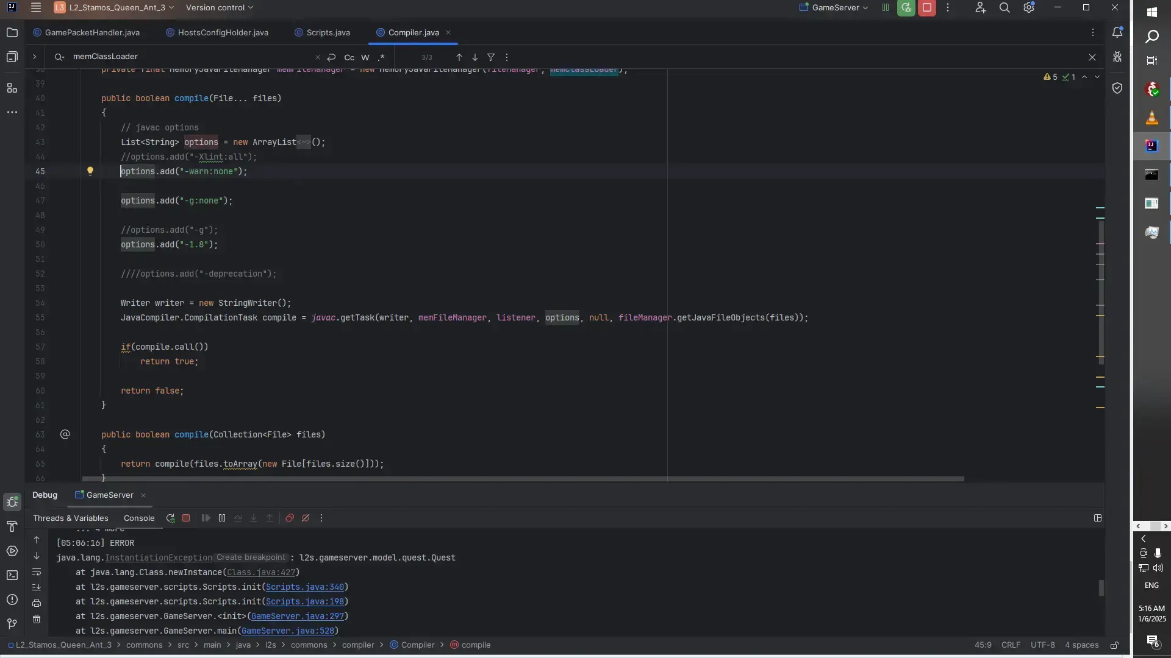The height and width of the screenshot is (658, 1171).
Task: Open the Build hammer tool window
Action: point(12,526)
